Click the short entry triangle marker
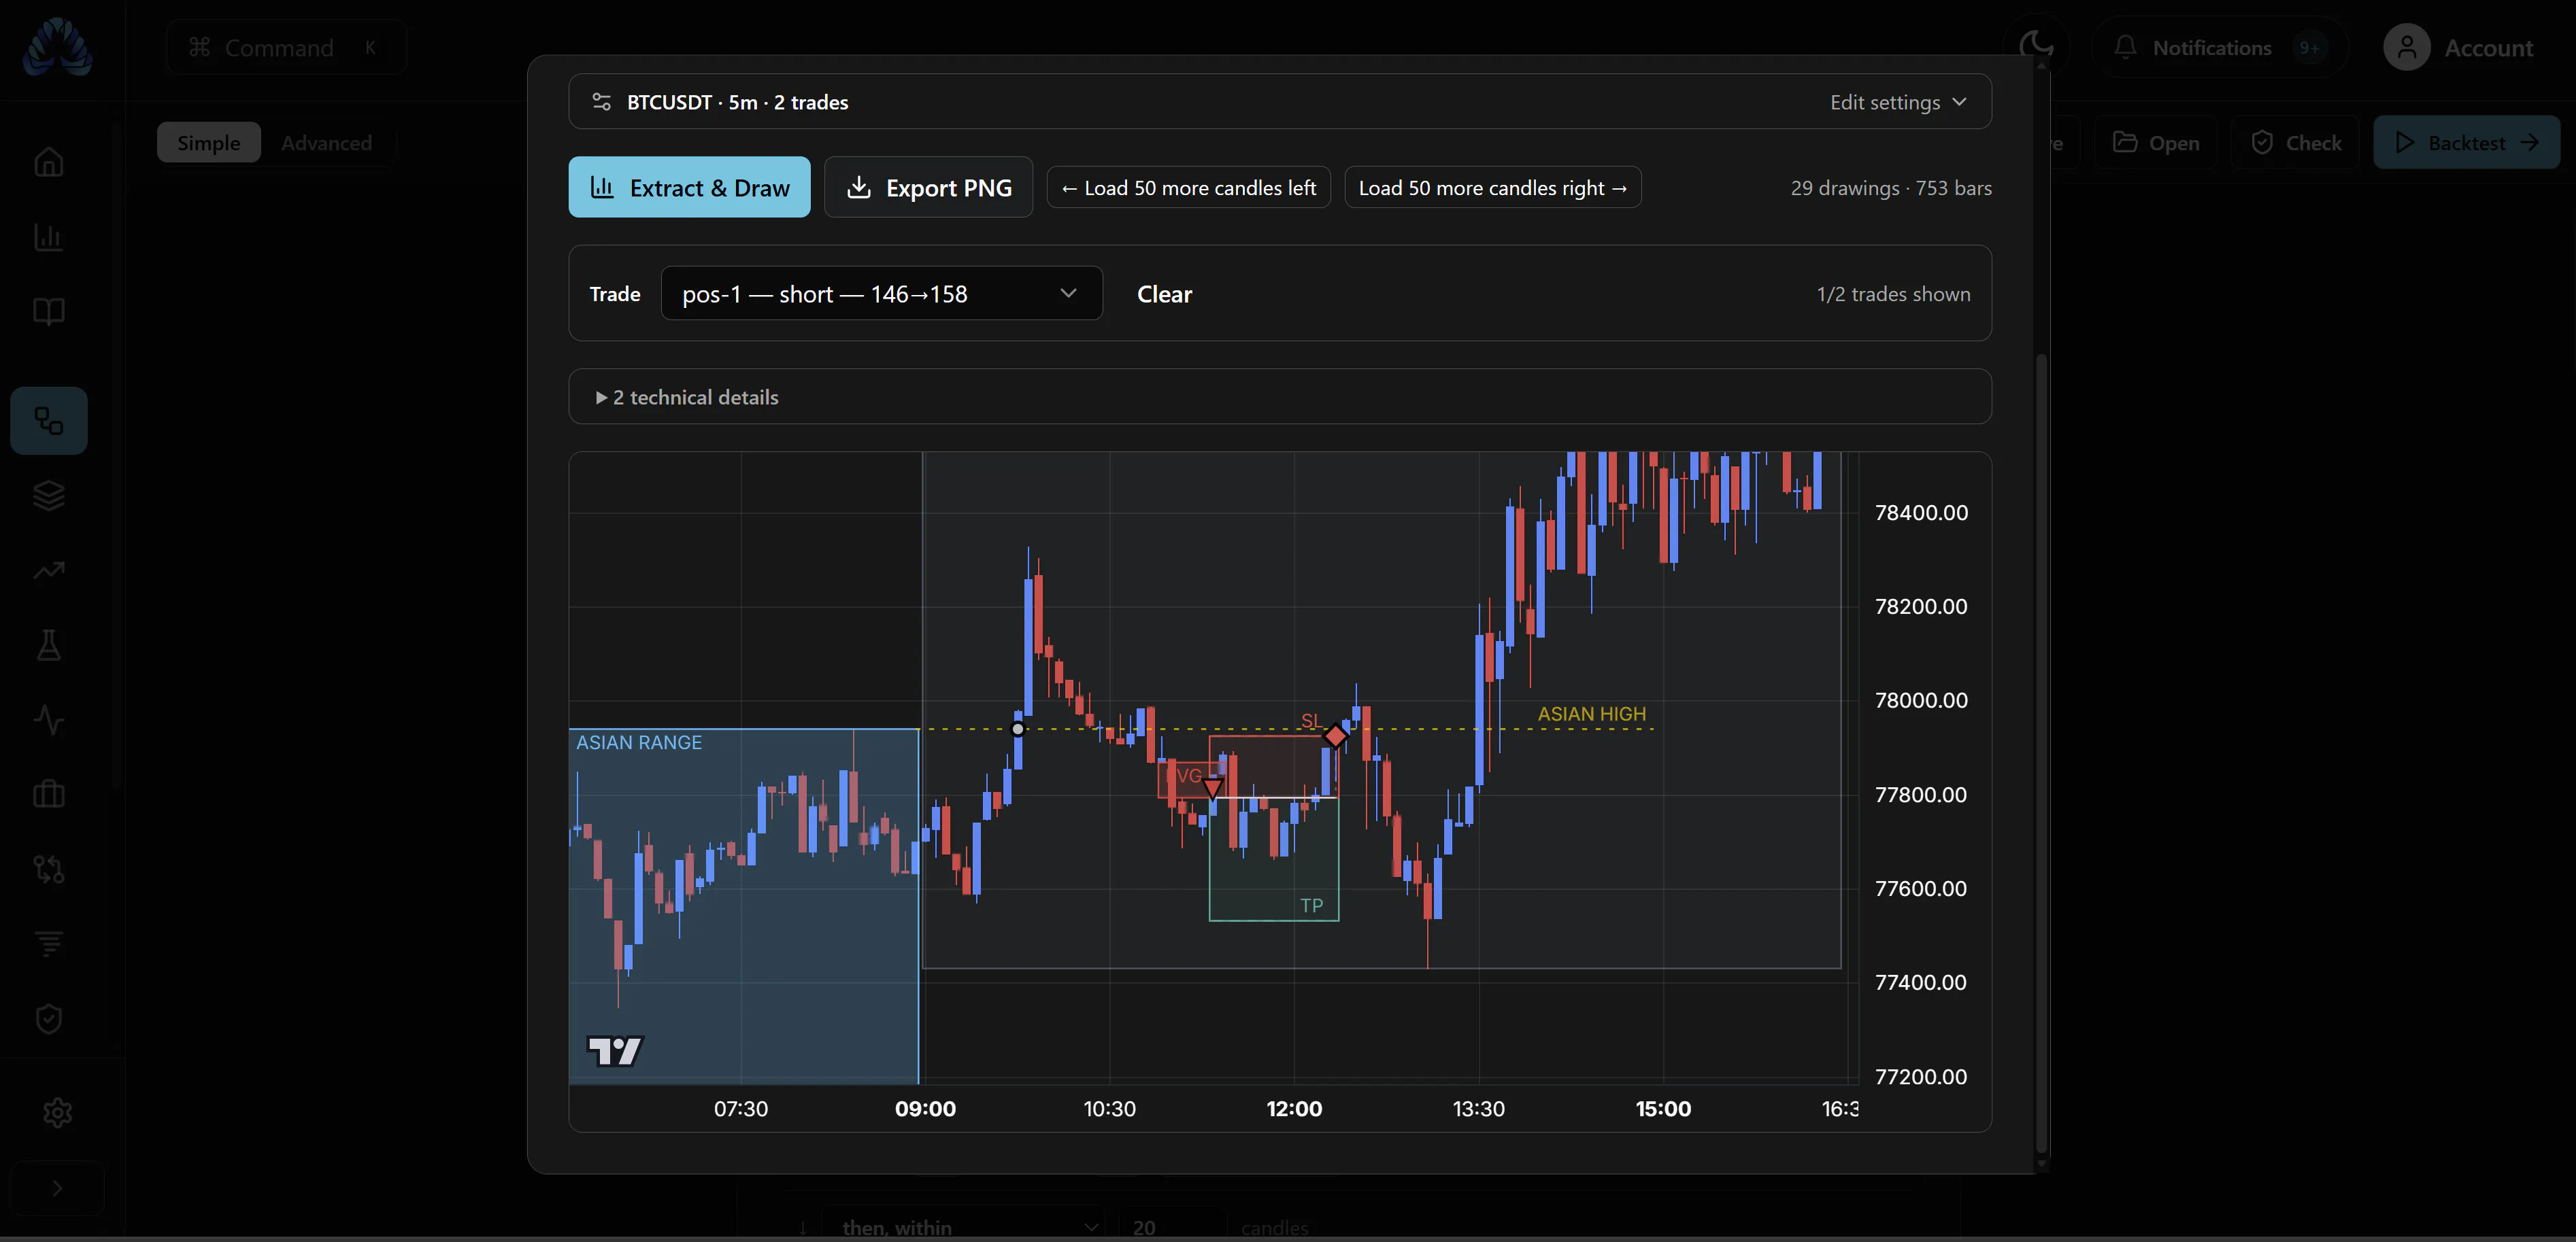 [1212, 789]
